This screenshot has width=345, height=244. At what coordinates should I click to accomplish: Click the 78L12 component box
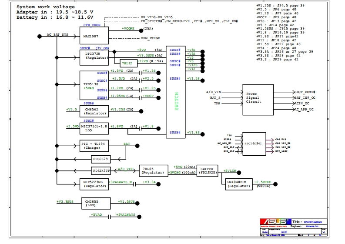(127, 63)
